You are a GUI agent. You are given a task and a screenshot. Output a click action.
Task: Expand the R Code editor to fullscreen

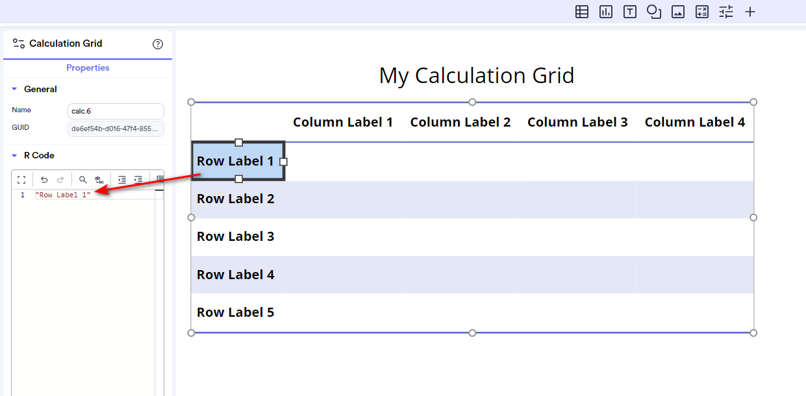point(21,179)
